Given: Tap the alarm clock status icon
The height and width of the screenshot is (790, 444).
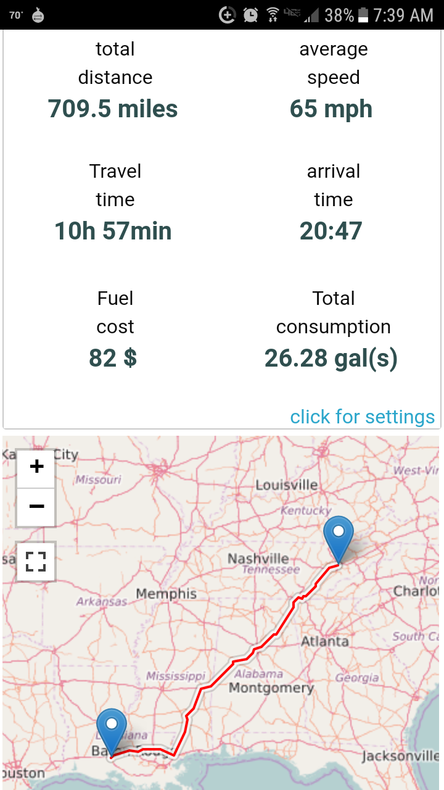Looking at the screenshot, I should [251, 15].
